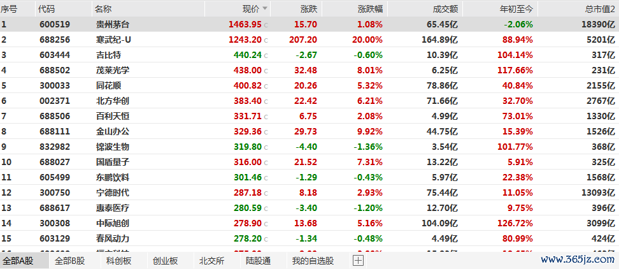Image resolution: width=619 pixels, height=269 pixels.
Task: Click the 117.66% year-to-date cell
Action: coord(515,71)
